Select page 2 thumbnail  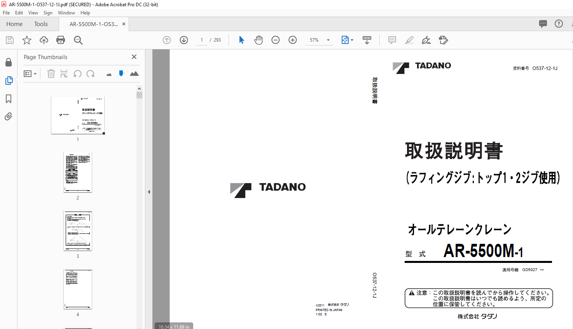[78, 172]
